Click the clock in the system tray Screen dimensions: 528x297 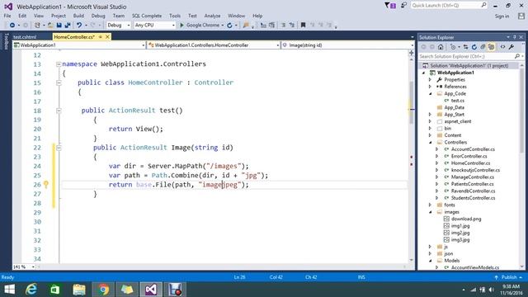point(511,290)
